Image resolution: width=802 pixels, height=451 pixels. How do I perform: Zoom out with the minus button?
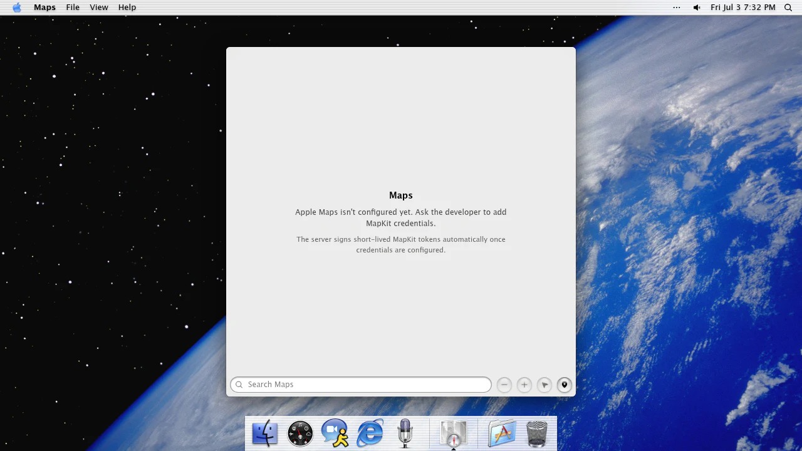coord(504,385)
